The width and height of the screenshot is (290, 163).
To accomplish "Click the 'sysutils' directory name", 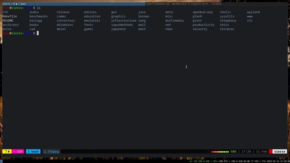I will (227, 16).
